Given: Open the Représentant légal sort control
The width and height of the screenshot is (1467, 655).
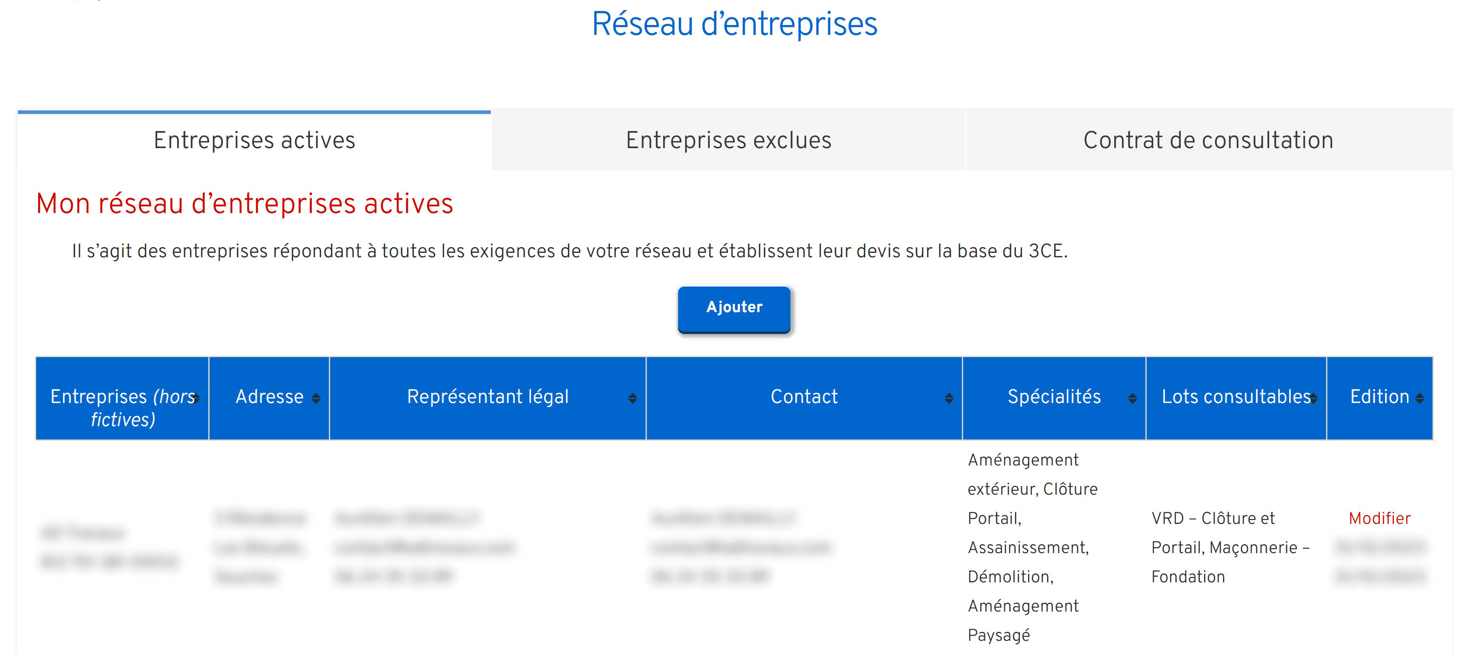Looking at the screenshot, I should (632, 398).
